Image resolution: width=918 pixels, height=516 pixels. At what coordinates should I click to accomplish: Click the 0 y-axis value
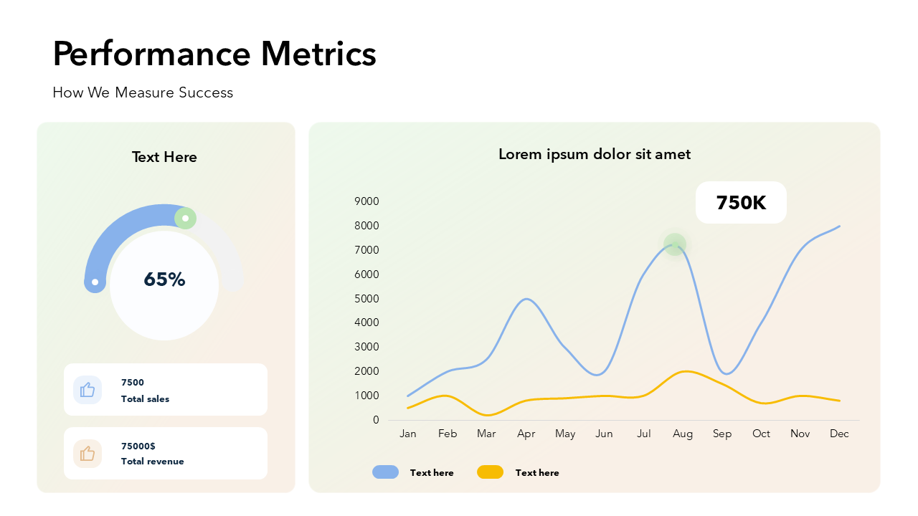[376, 420]
